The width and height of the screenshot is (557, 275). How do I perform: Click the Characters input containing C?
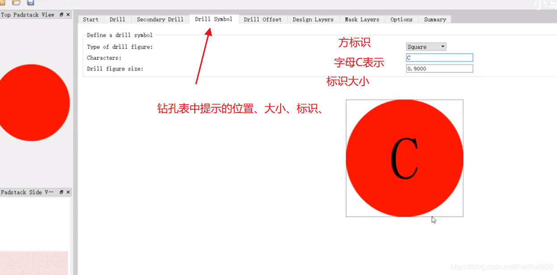439,57
